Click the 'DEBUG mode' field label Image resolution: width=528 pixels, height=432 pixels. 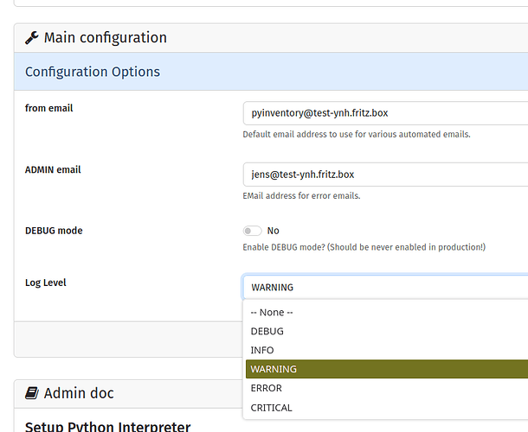54,231
